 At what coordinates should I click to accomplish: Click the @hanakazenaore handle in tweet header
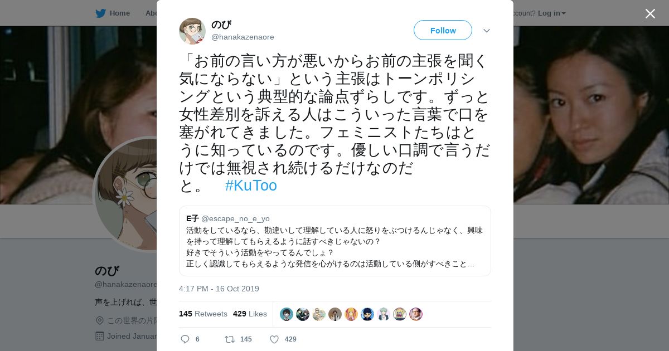243,37
